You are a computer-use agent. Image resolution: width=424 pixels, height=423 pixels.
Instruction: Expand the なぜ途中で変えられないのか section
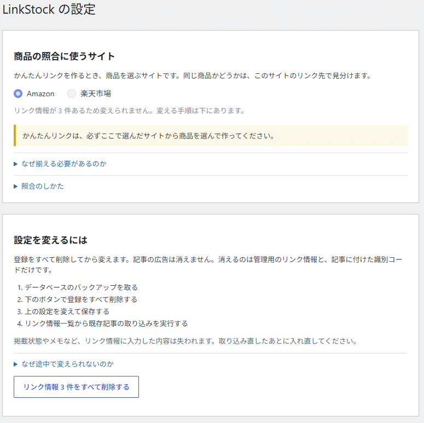(64, 364)
